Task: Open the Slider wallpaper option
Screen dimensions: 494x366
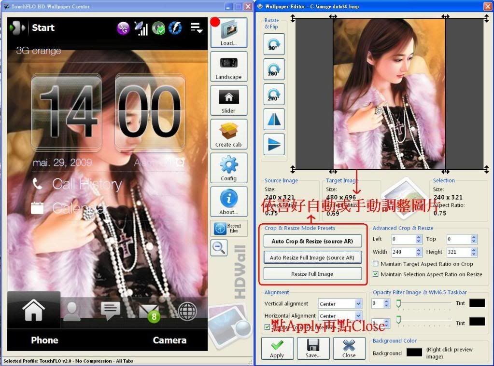Action: [229, 100]
